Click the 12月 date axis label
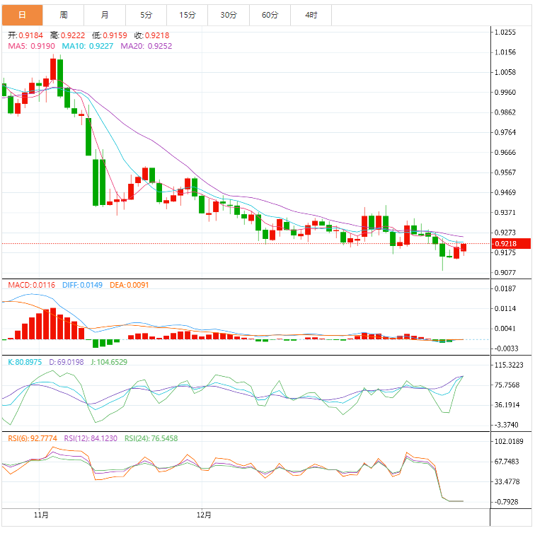This screenshot has height=533, width=535. pyautogui.click(x=204, y=515)
